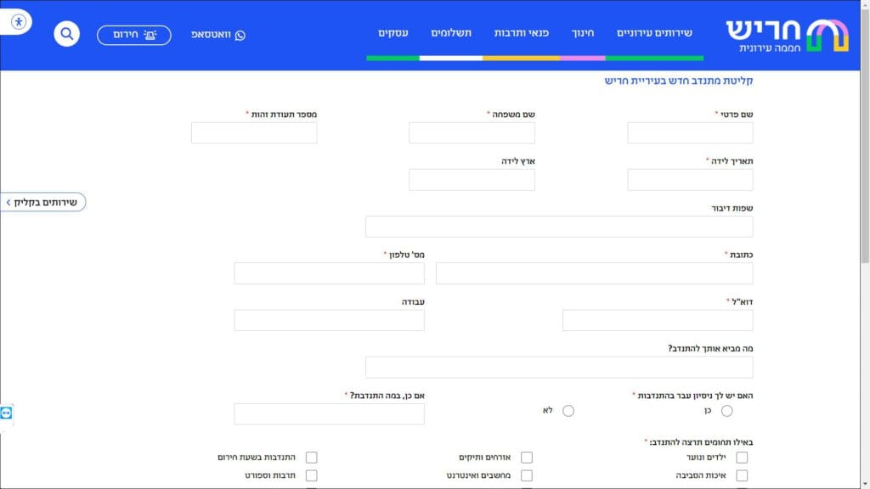Select the כן radio button

tap(727, 411)
